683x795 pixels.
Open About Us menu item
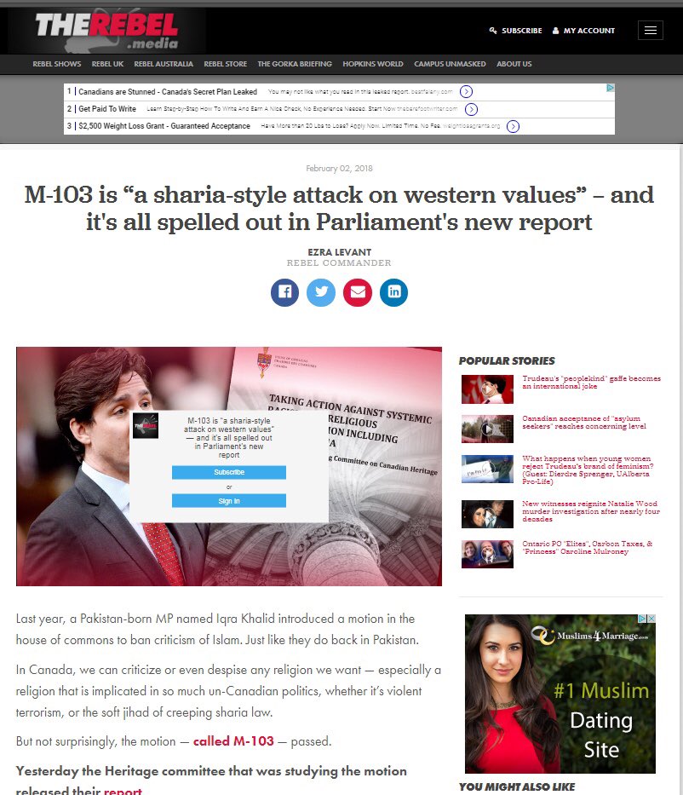point(514,64)
